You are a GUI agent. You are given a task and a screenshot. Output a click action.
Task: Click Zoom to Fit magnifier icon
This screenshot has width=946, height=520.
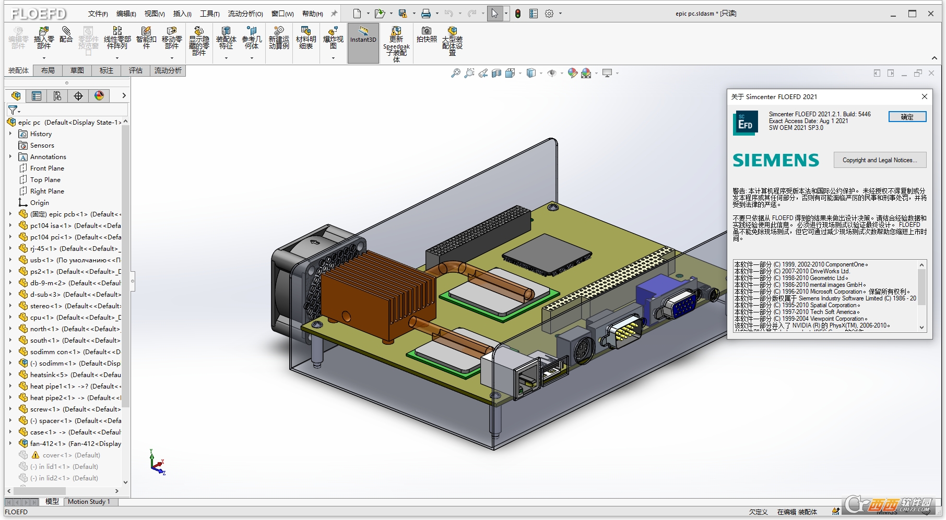pyautogui.click(x=456, y=73)
